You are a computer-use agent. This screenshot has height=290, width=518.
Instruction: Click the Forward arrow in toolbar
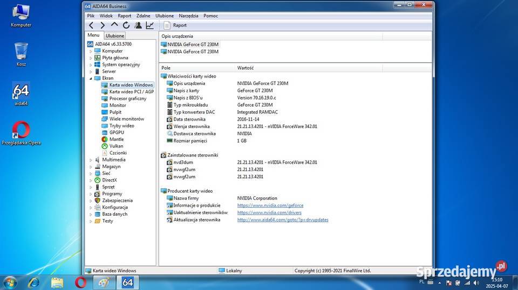[103, 25]
